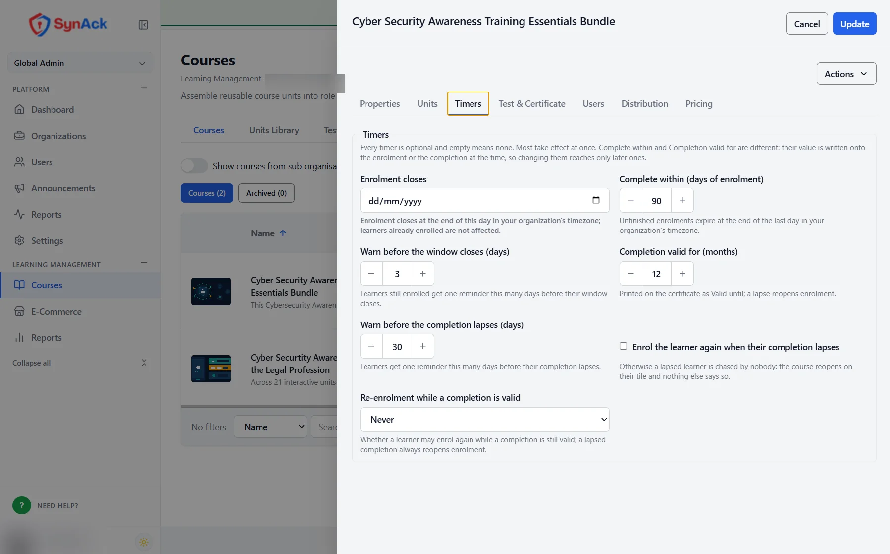Screen dimensions: 890x554
Task: Open the Distribution tab
Action: click(645, 104)
